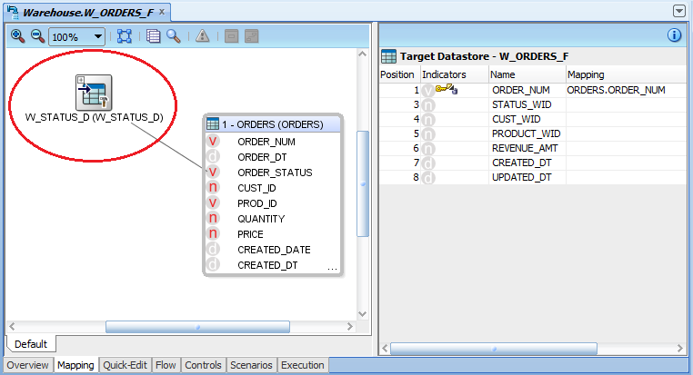Click the fit to window icon
Image resolution: width=693 pixels, height=375 pixels.
125,36
